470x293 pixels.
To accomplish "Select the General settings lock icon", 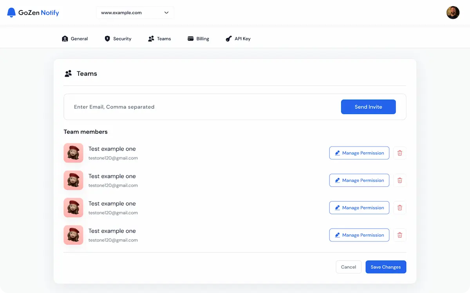I will pos(65,39).
